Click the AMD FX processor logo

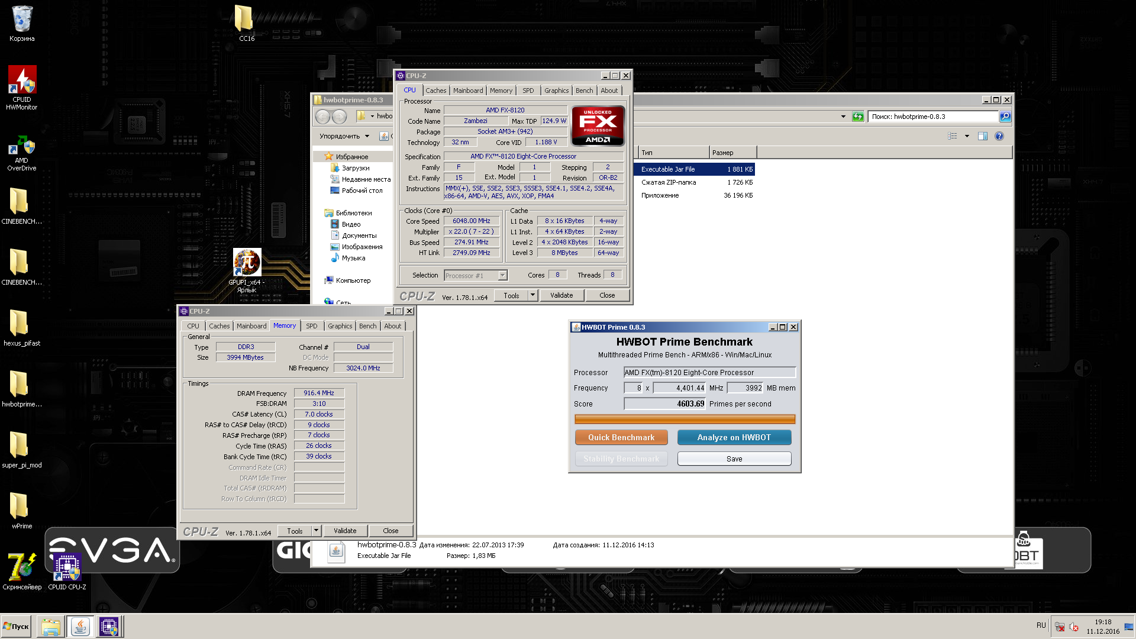pos(598,125)
